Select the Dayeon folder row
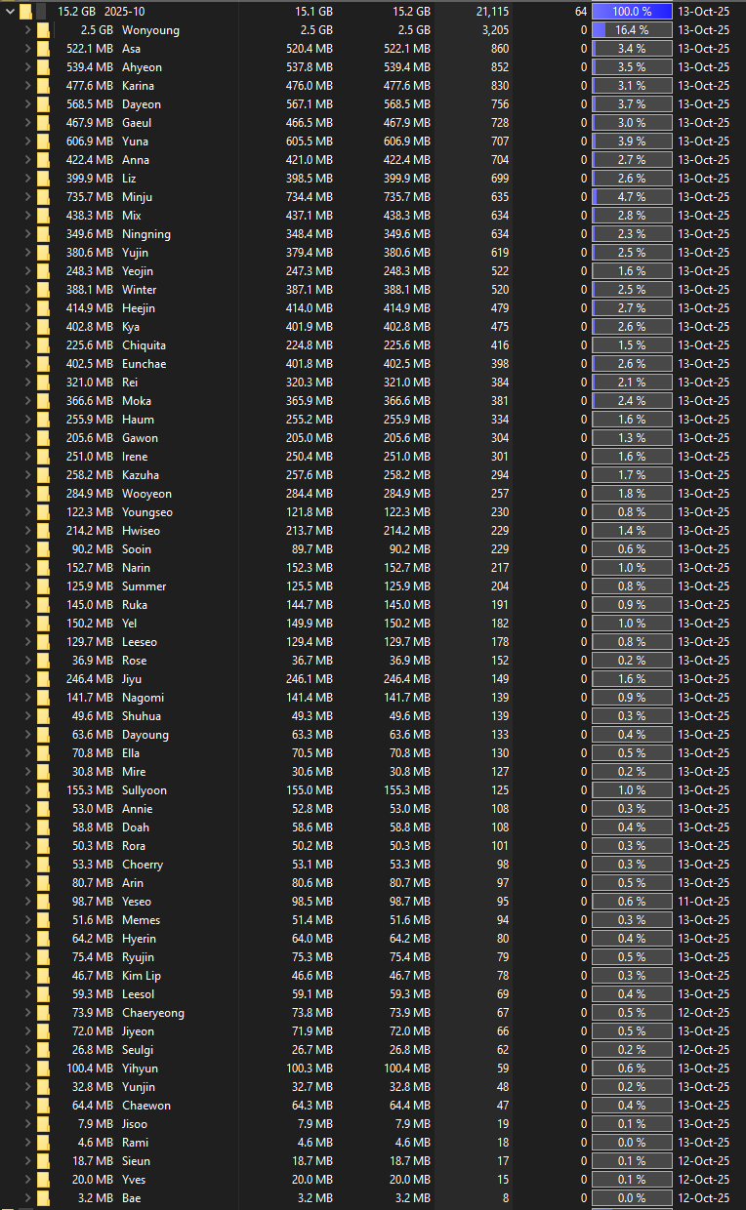 point(142,104)
